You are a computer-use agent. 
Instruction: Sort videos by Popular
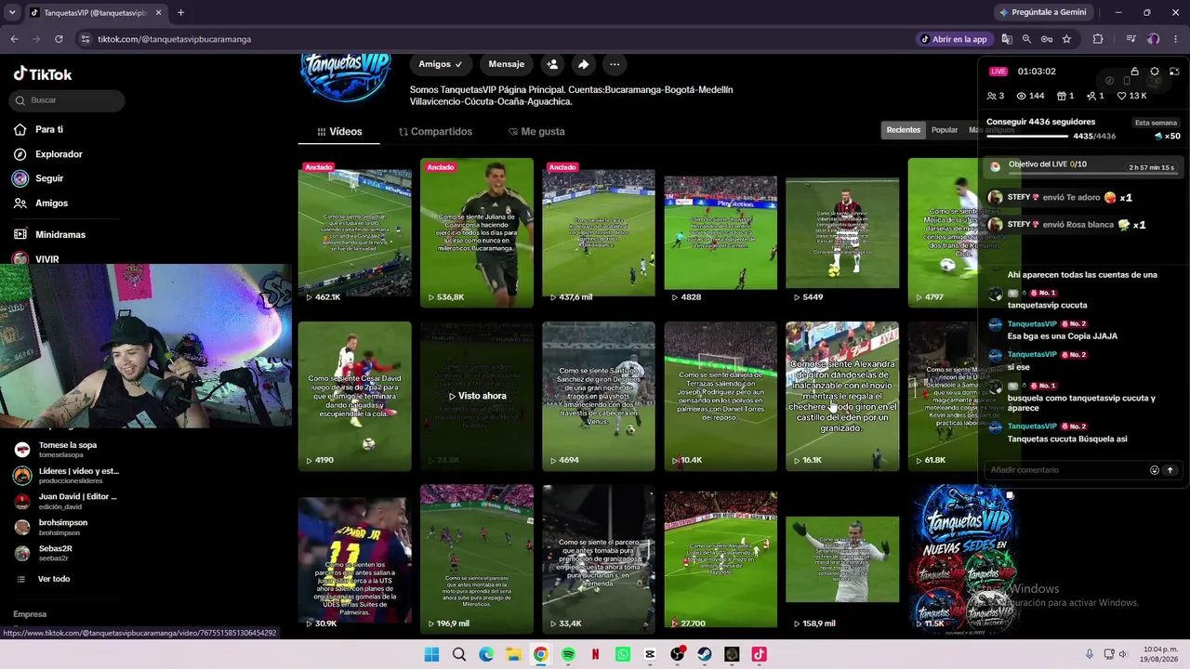(945, 130)
